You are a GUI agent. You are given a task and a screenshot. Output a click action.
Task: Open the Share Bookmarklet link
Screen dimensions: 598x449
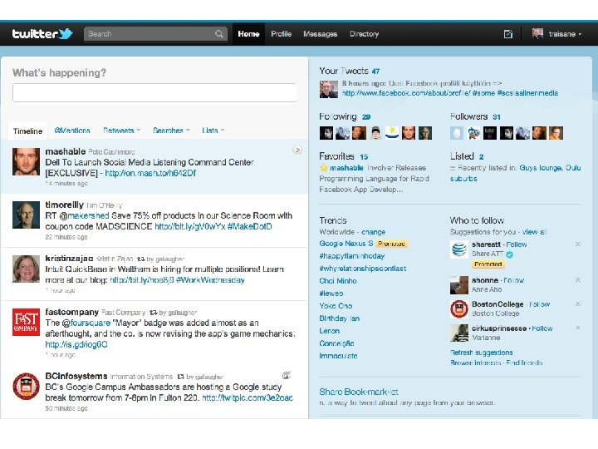(x=359, y=392)
